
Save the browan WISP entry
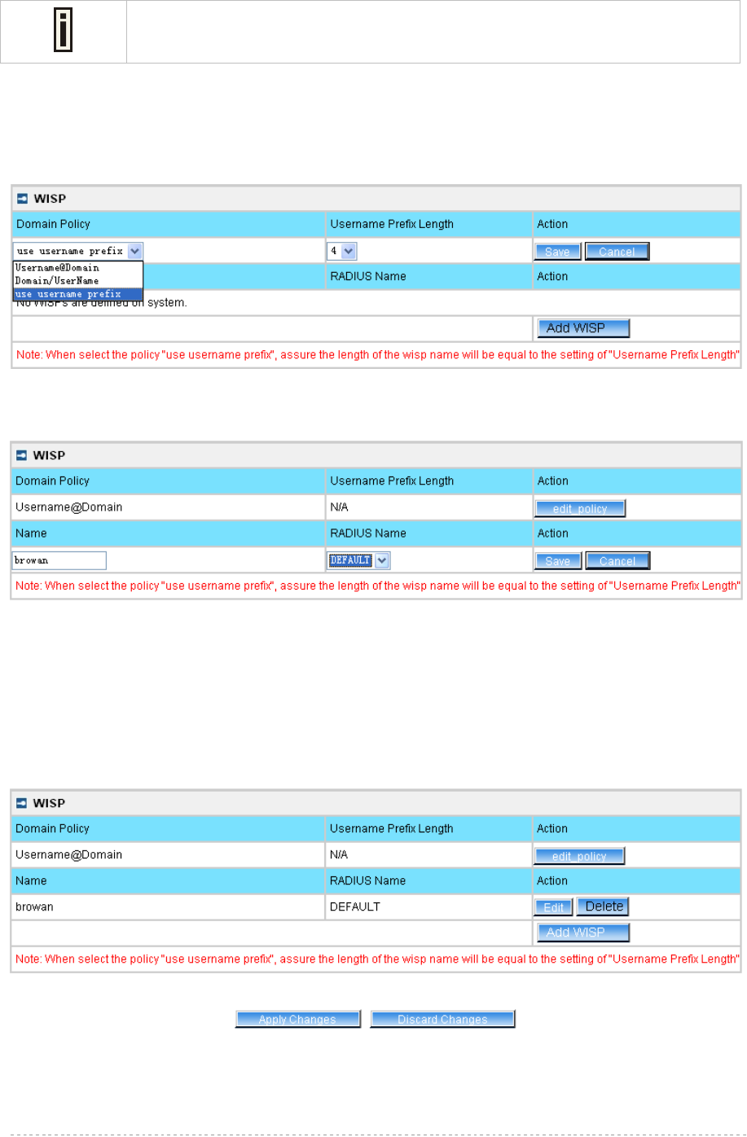point(558,561)
